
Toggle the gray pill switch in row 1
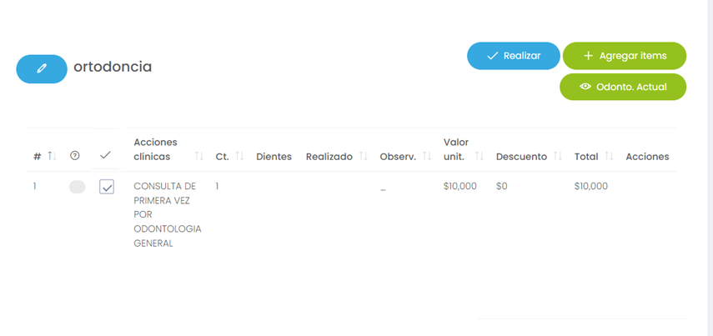click(x=78, y=188)
